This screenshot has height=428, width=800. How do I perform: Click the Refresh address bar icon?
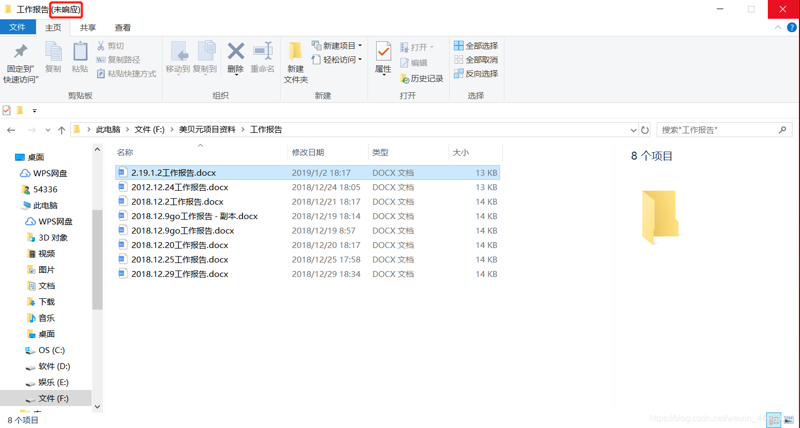pyautogui.click(x=645, y=130)
